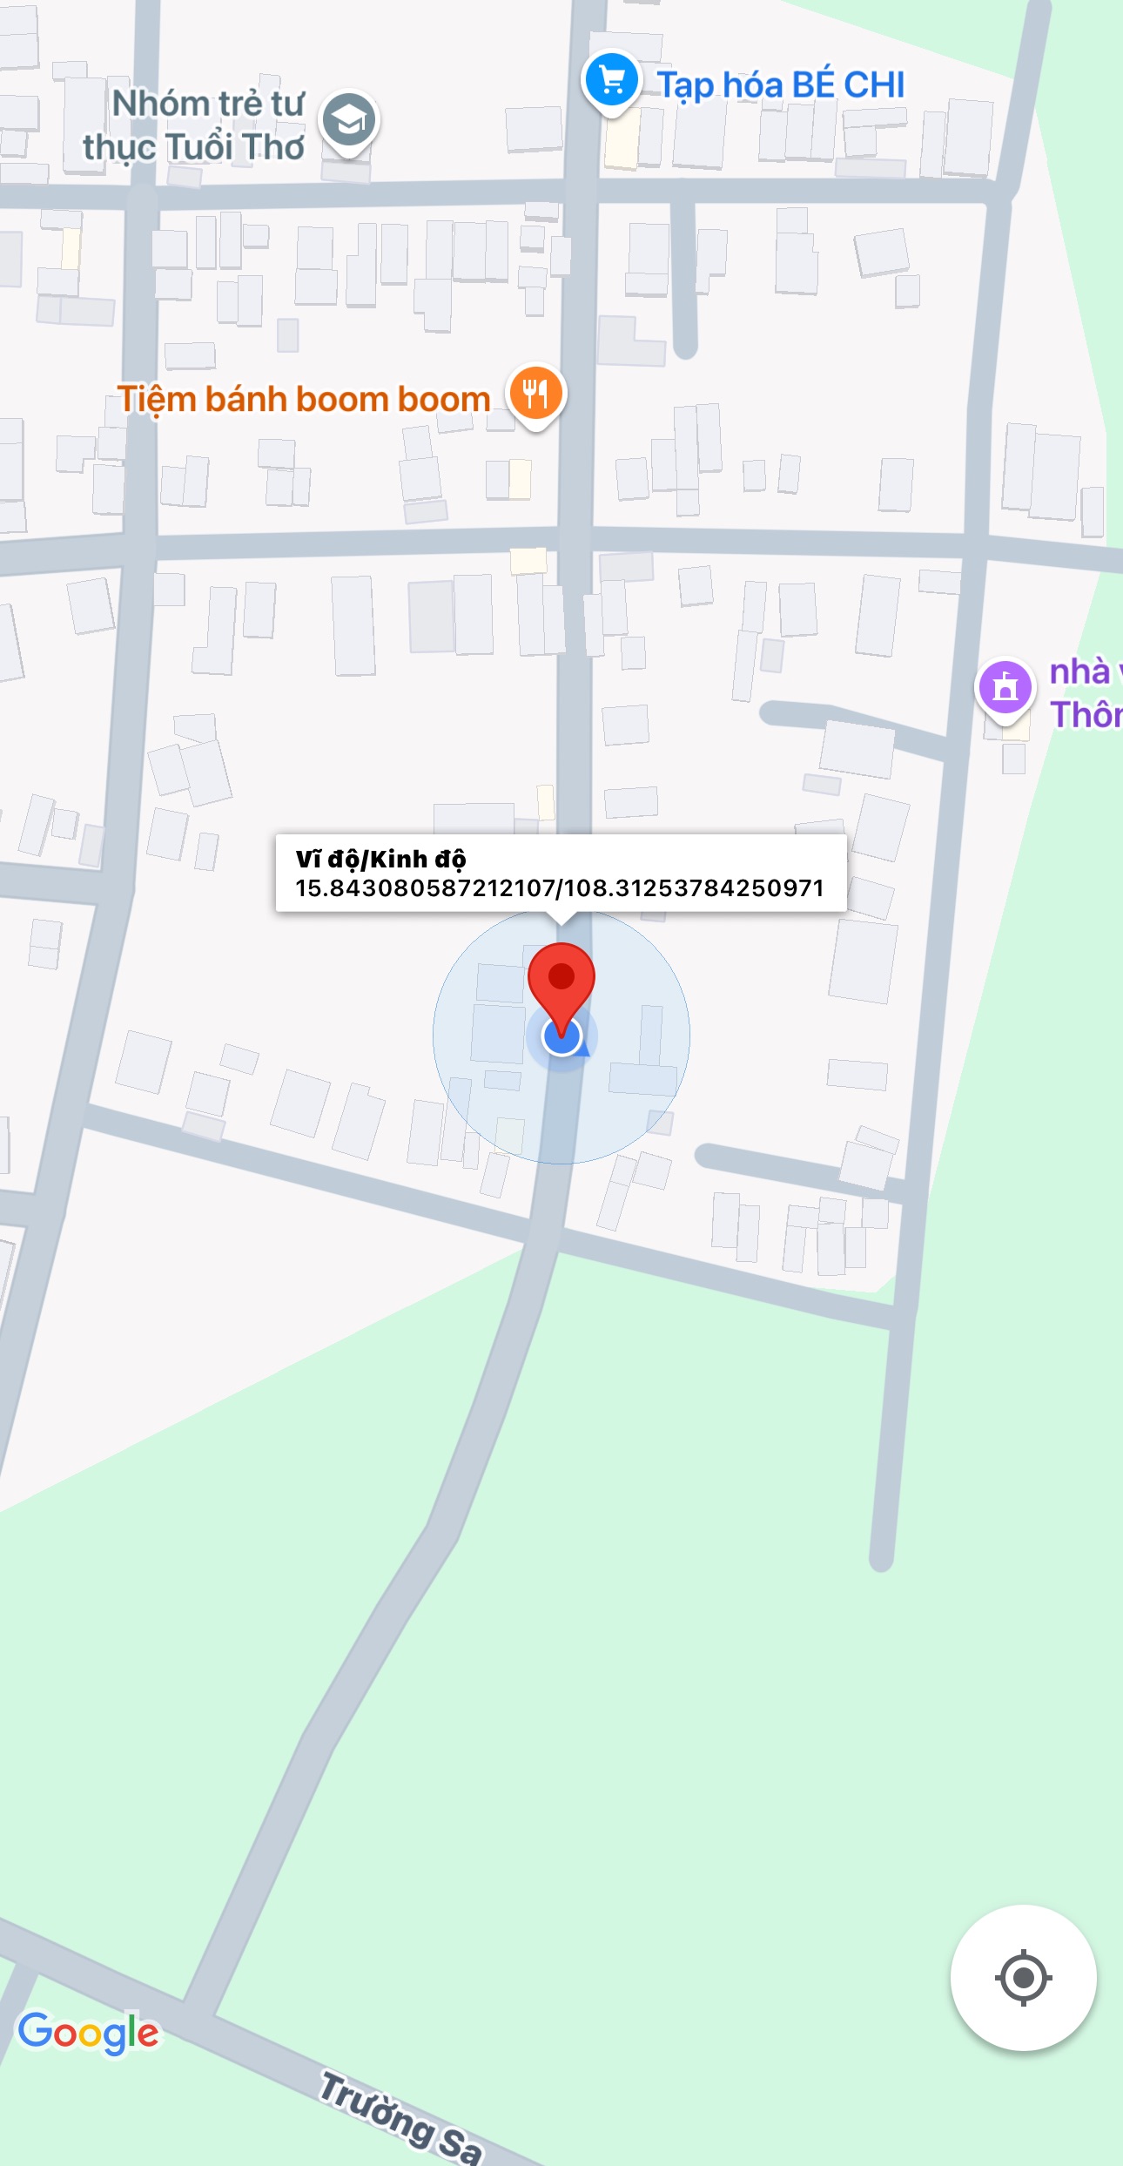The width and height of the screenshot is (1123, 2166).
Task: Tap the Vĩ độ/Kinh độ info window
Action: (561, 873)
